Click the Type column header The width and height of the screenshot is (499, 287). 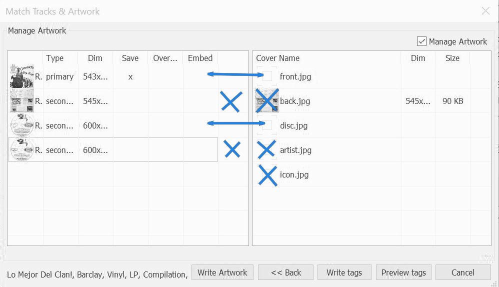click(x=54, y=58)
